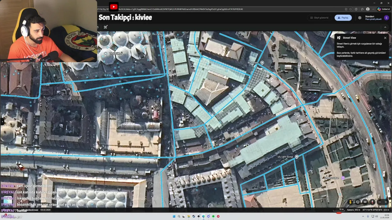This screenshot has width=392, height=220.
Task: Open the taskbar search icon
Action: tap(179, 216)
